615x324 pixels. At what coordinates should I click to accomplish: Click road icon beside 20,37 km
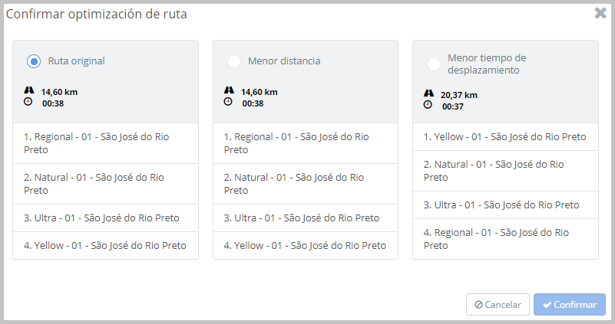click(x=428, y=93)
